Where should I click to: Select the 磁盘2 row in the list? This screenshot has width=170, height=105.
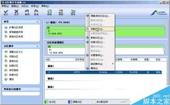(x=51, y=79)
